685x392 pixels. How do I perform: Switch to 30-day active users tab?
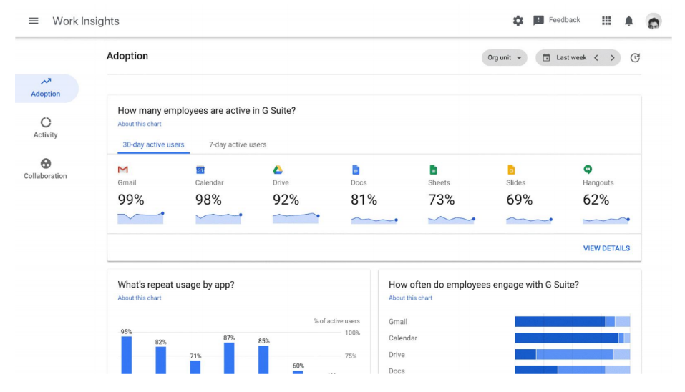153,144
